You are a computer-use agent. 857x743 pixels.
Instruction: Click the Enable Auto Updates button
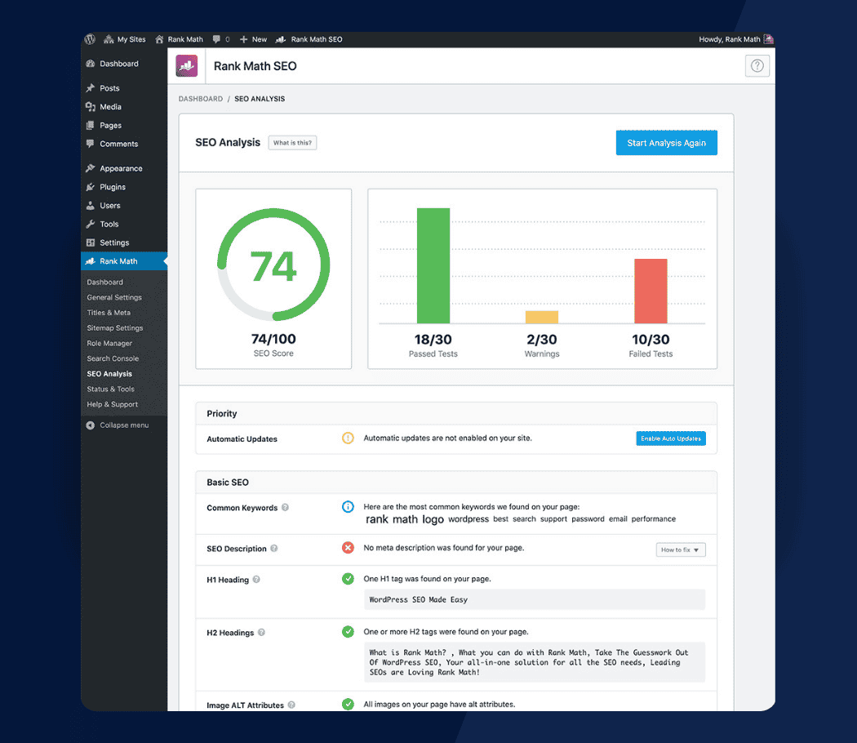[x=671, y=439]
